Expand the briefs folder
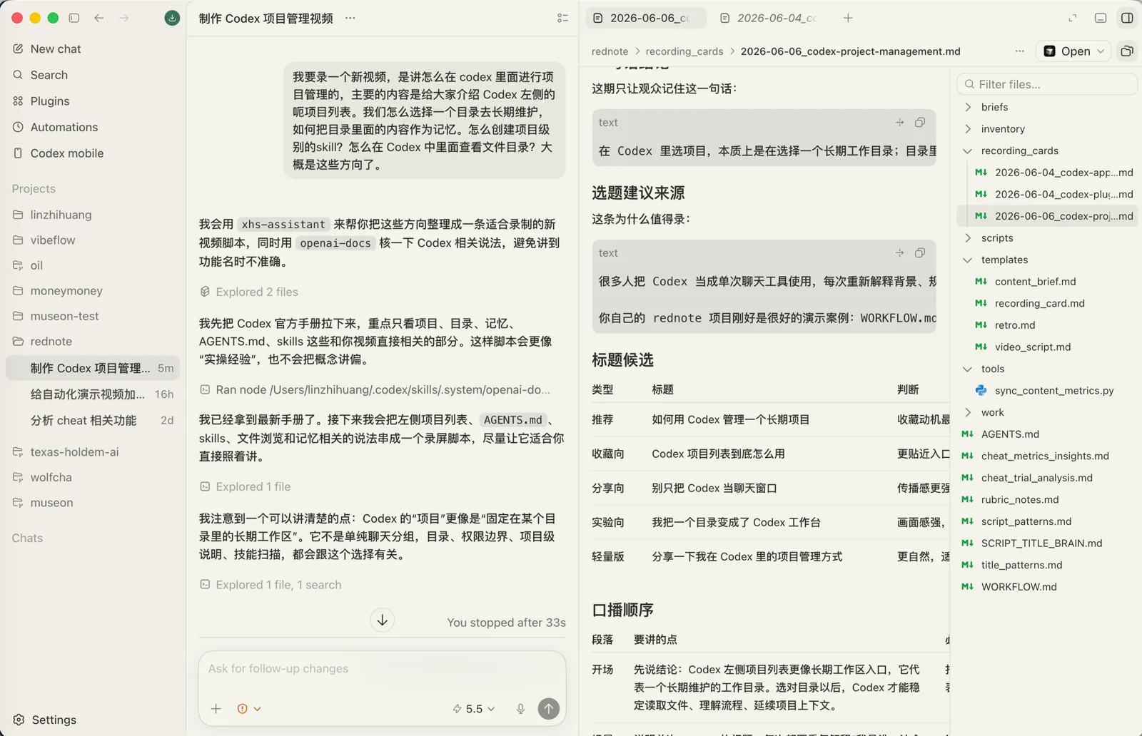The image size is (1142, 736). coord(1046,107)
